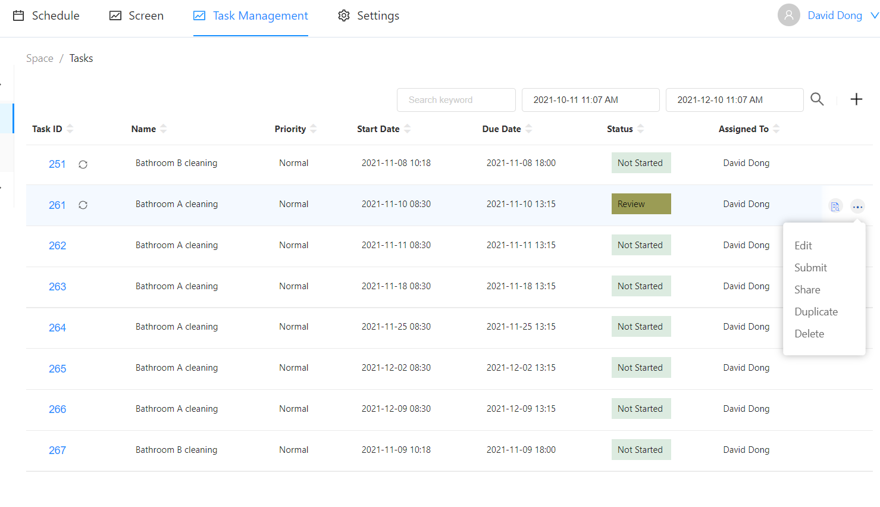This screenshot has height=507, width=880.
Task: Sort the table by Priority
Action: pyautogui.click(x=314, y=129)
